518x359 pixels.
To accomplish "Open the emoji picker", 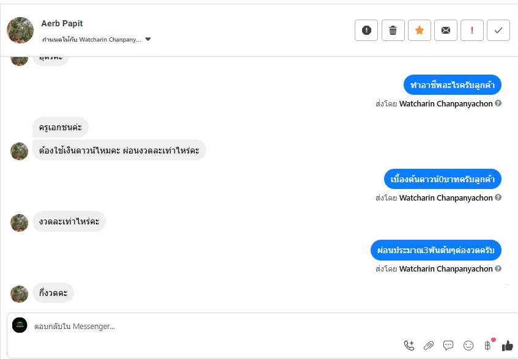I will click(x=468, y=346).
